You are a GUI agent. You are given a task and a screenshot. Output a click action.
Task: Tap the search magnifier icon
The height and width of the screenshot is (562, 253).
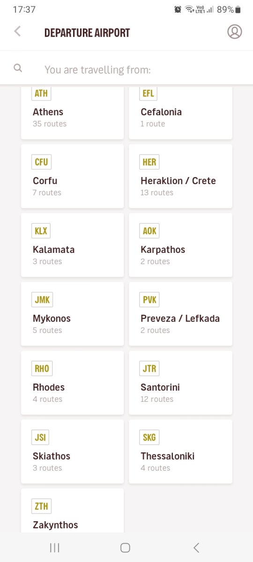click(x=18, y=68)
